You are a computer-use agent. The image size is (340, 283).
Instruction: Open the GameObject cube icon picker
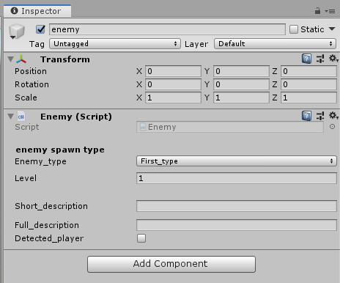point(16,32)
